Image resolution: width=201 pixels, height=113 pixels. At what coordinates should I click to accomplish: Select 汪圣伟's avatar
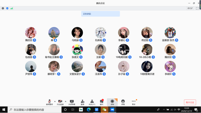click(x=101, y=67)
